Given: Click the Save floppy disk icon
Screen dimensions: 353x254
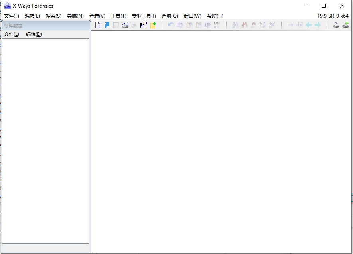Looking at the screenshot, I should point(116,25).
